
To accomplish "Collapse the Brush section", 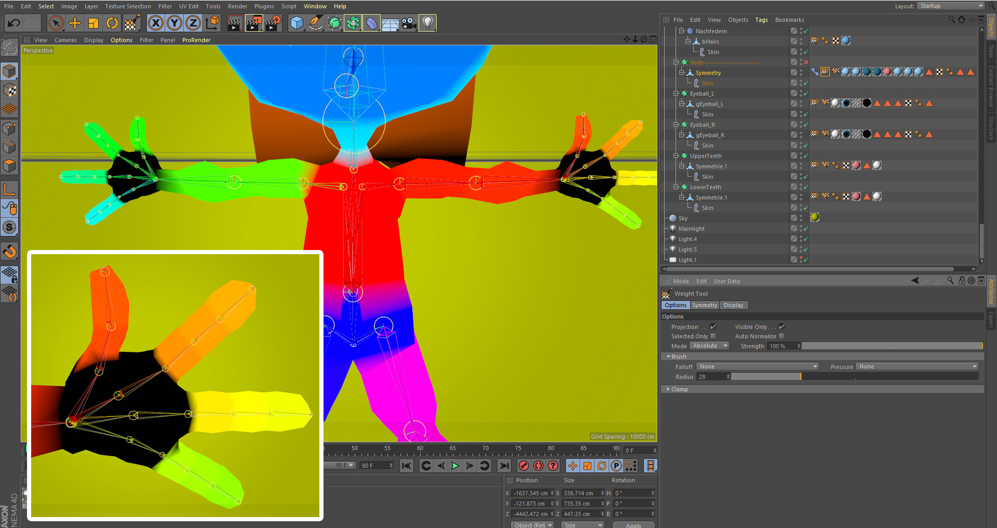I will click(668, 357).
